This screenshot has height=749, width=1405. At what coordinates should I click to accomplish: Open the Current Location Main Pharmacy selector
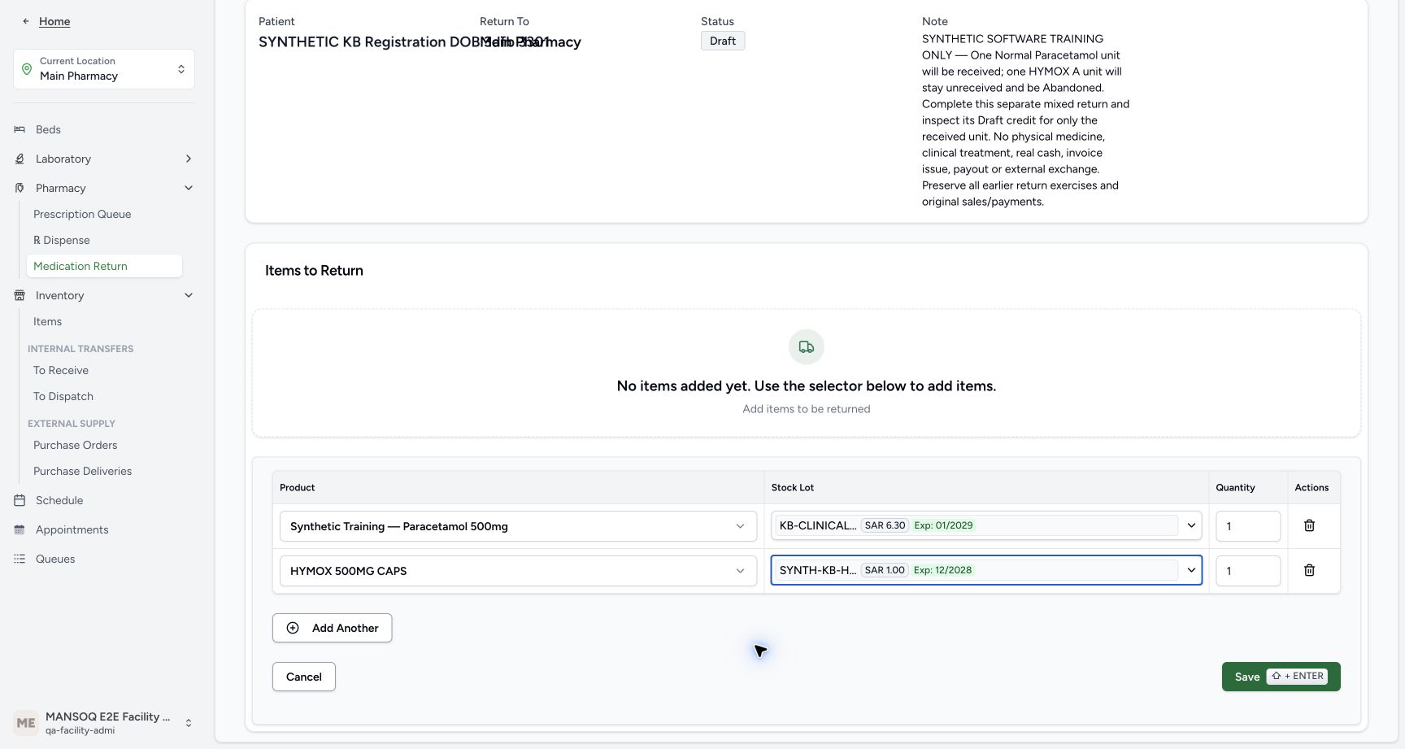104,69
